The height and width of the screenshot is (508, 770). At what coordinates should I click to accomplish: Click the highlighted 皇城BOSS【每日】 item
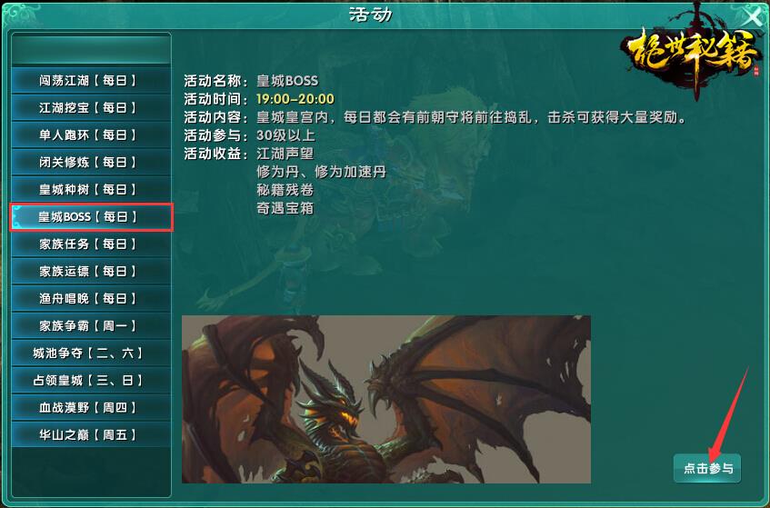(x=91, y=217)
